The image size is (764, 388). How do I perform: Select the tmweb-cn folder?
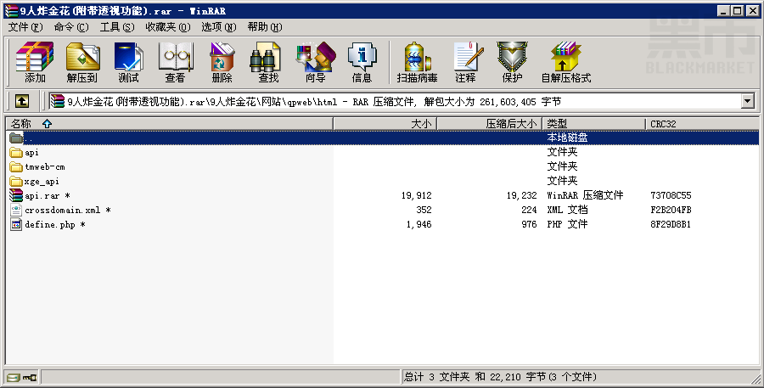pos(44,167)
